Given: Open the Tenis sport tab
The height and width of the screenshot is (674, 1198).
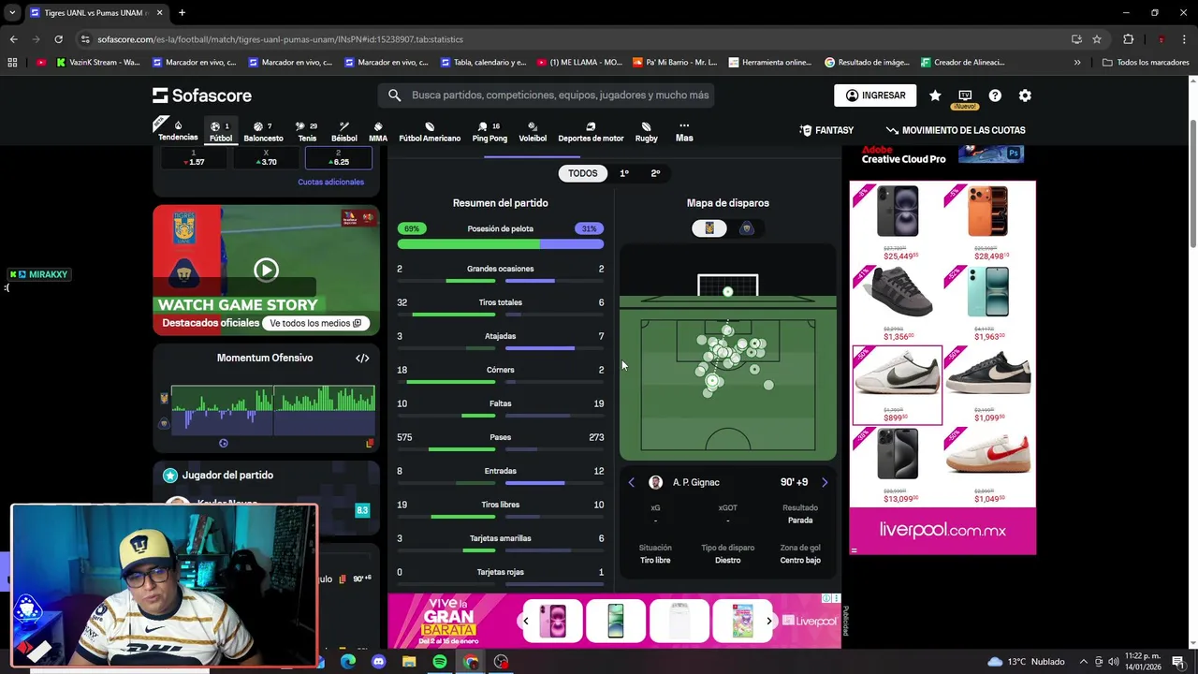Looking at the screenshot, I should [x=307, y=131].
